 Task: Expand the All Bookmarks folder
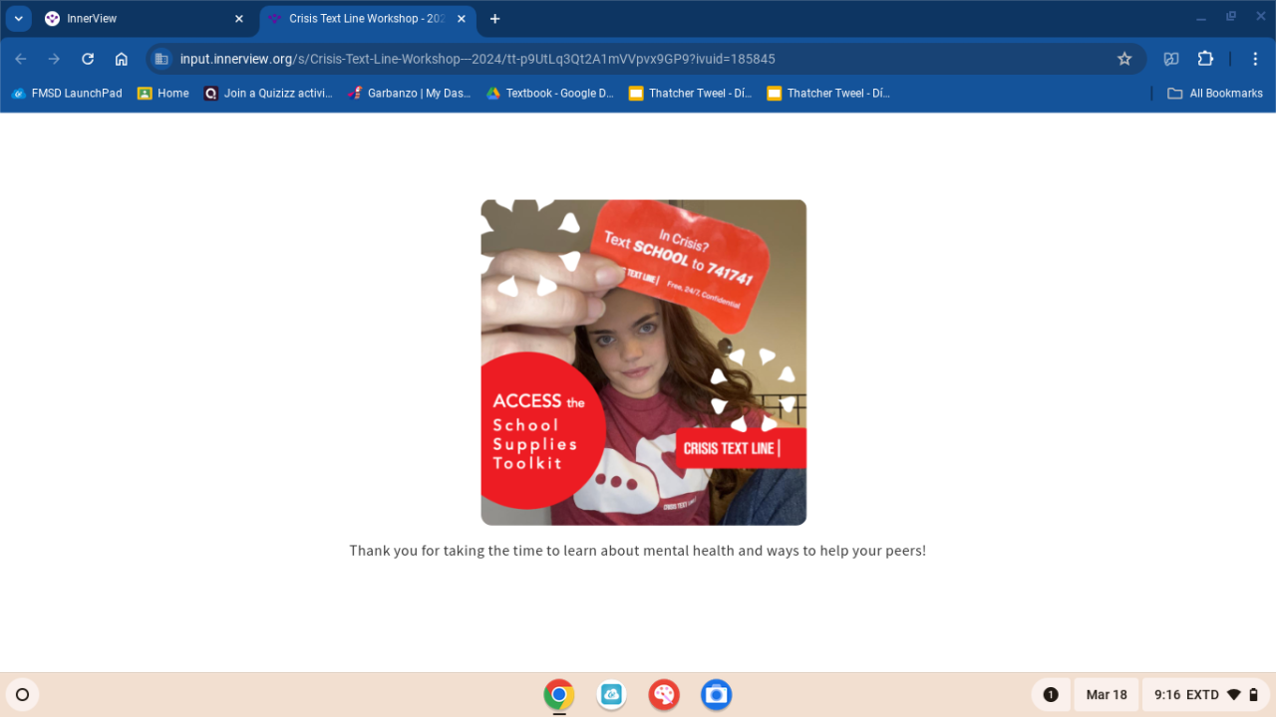(x=1214, y=94)
